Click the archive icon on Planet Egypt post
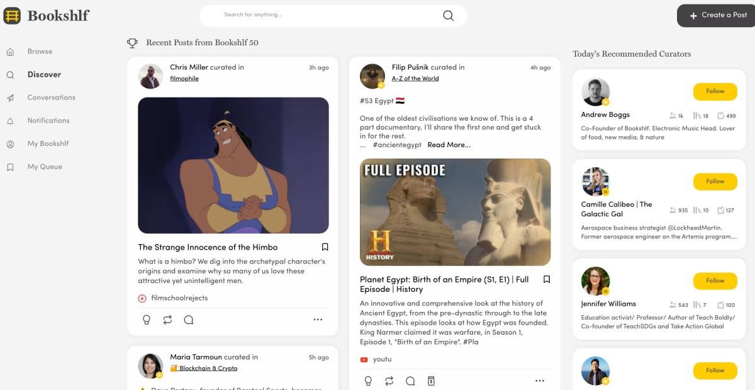The image size is (755, 390). 431,381
